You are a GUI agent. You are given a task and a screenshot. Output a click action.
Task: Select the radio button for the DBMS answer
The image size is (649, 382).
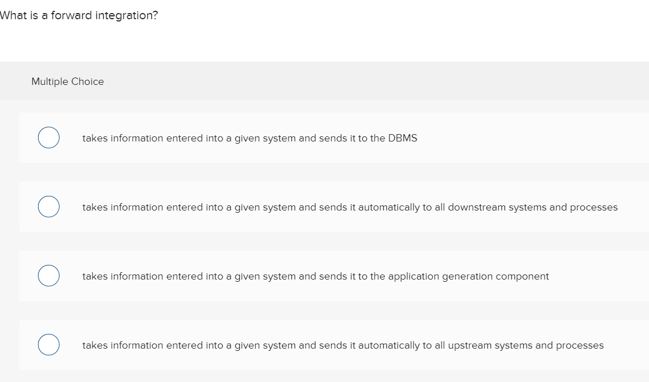[48, 137]
